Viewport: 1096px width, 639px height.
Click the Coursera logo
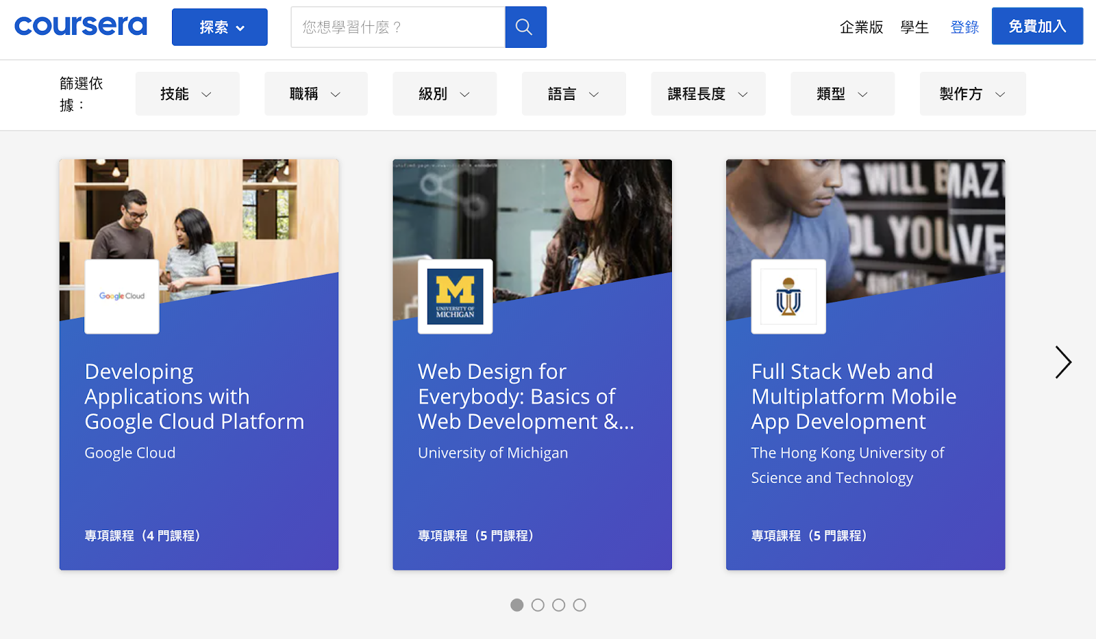tap(81, 27)
